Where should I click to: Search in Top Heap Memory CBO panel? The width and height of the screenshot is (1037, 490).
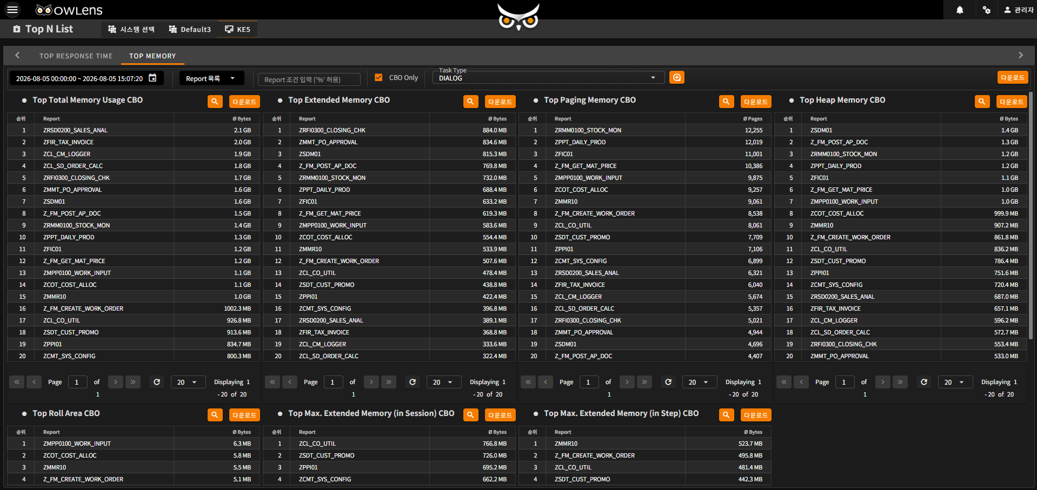(x=982, y=101)
